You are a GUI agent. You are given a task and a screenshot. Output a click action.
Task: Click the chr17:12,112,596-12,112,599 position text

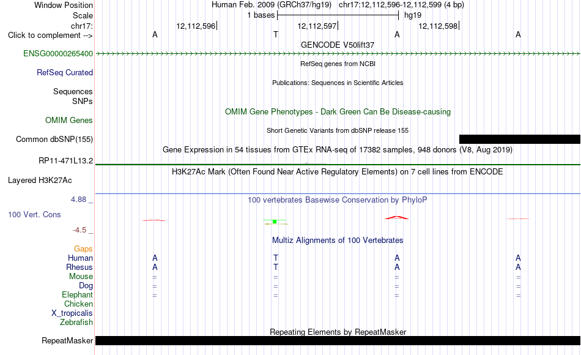(x=401, y=5)
